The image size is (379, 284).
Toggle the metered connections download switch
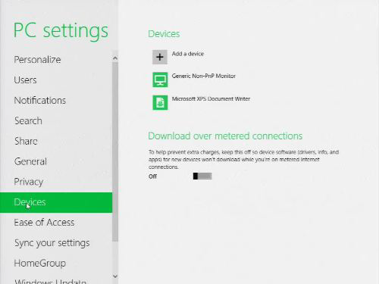pos(202,176)
